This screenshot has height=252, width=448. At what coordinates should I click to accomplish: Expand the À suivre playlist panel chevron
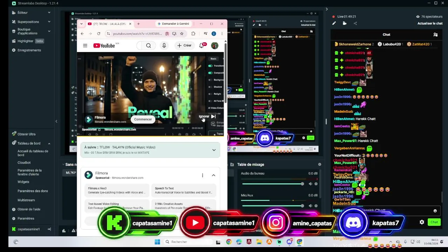click(x=214, y=150)
